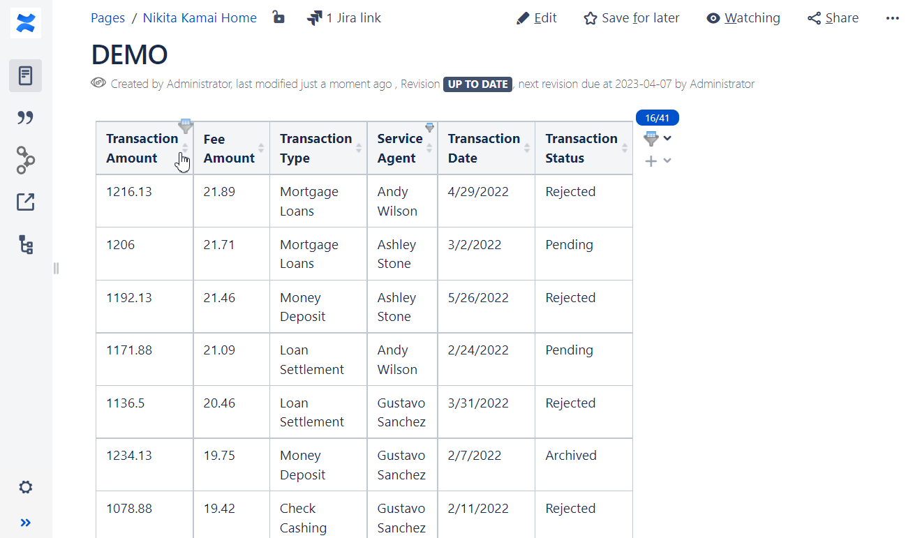
Task: Save this page for later
Action: coord(631,18)
